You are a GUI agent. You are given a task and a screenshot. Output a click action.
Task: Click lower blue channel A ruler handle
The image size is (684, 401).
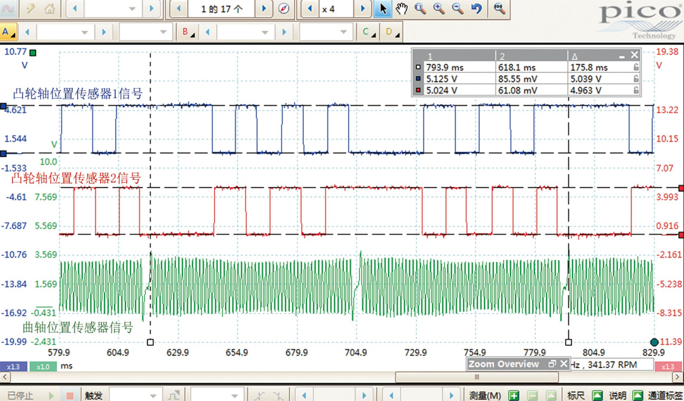[x=3, y=154]
